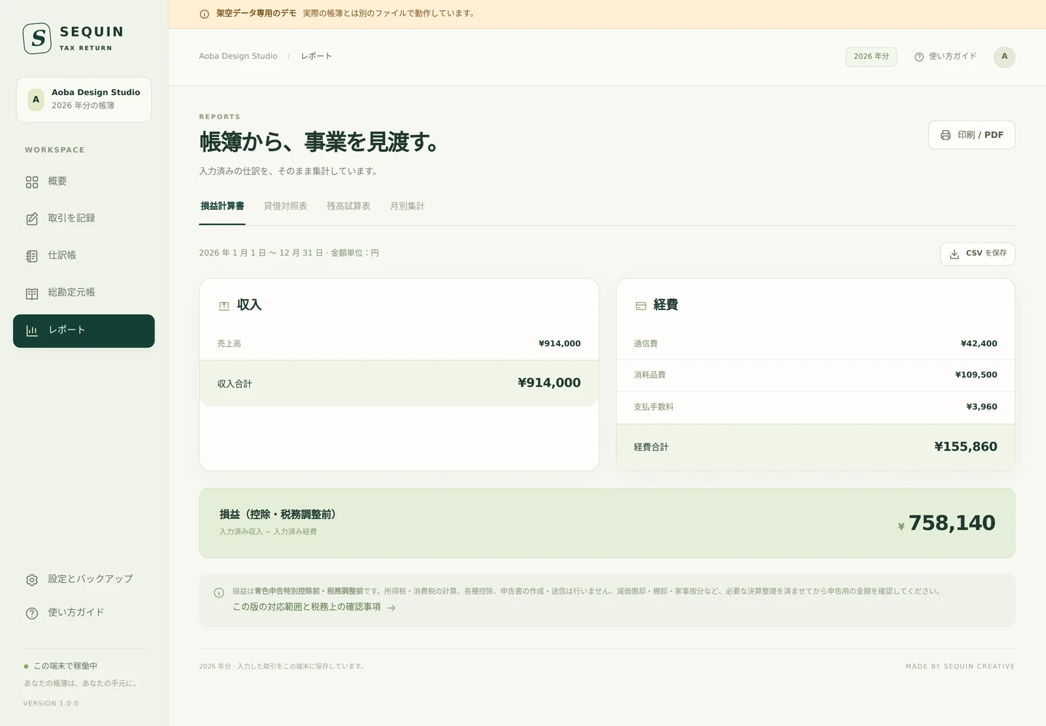Click the download icon on CSV を保存
Screen dimensions: 1046x726
click(954, 254)
